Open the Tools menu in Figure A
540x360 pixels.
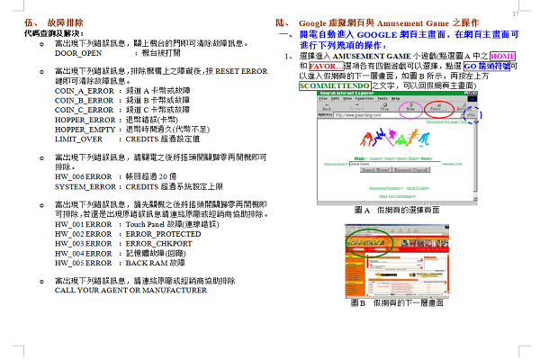pos(382,98)
